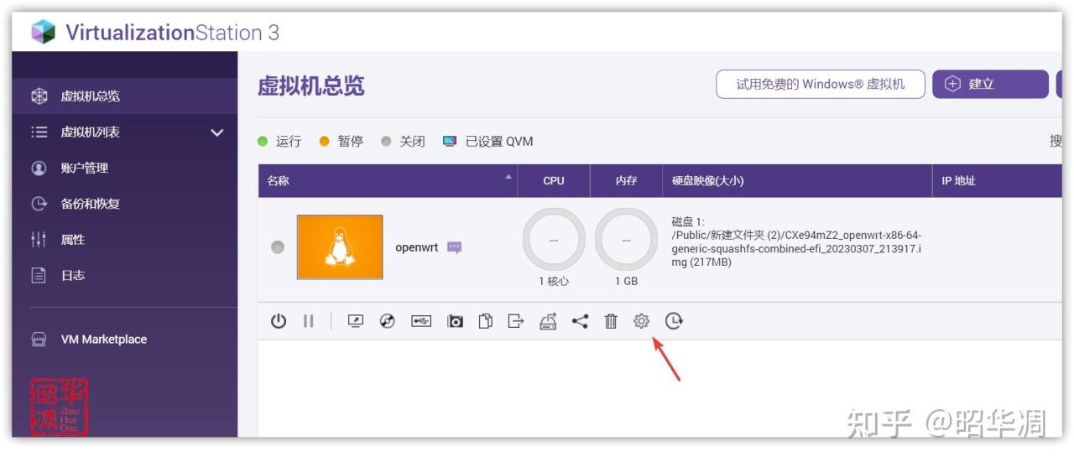Click the pause VM icon
This screenshot has height=467, width=1074.
point(309,320)
